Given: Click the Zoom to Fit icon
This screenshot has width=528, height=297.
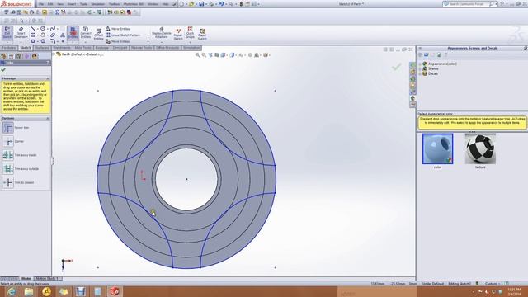Looking at the screenshot, I should click(198, 55).
